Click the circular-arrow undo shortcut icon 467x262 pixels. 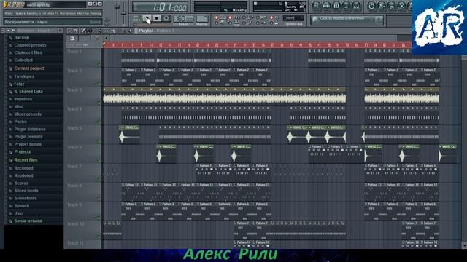pos(371,6)
